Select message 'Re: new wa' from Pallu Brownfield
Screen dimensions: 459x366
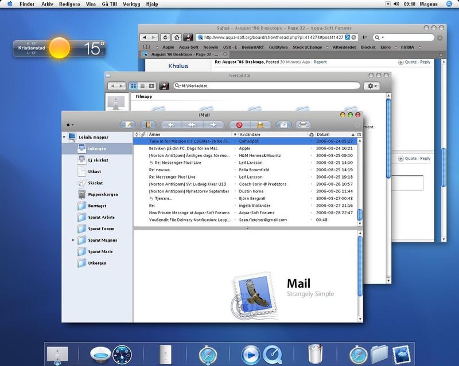coord(246,170)
